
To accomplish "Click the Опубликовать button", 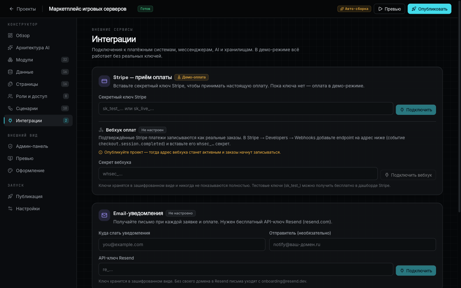I will tap(429, 9).
